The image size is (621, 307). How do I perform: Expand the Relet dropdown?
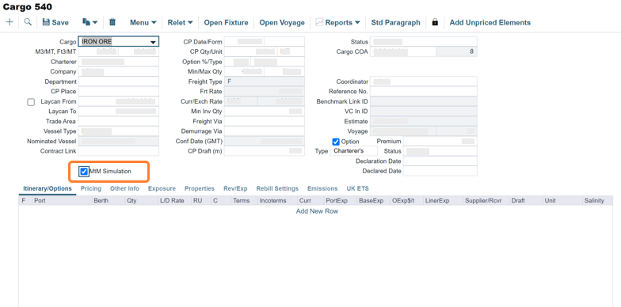click(181, 22)
